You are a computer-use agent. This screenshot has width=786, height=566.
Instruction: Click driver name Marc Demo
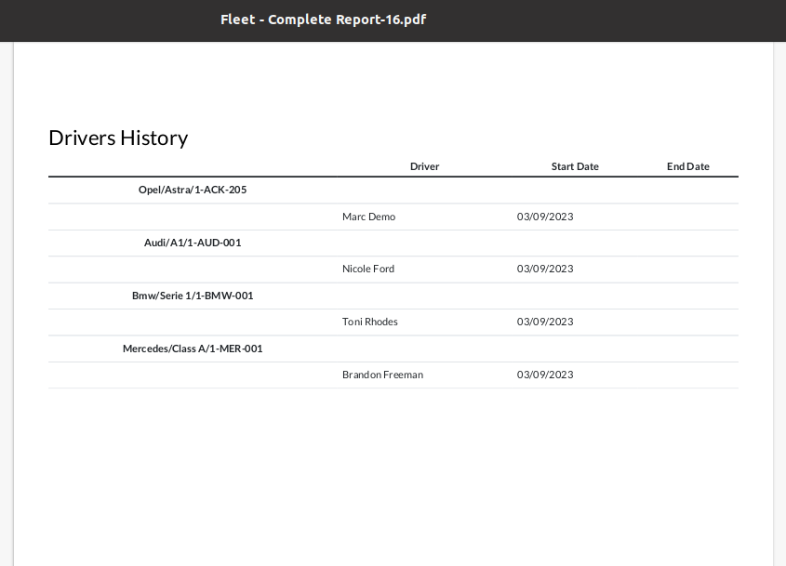point(369,217)
